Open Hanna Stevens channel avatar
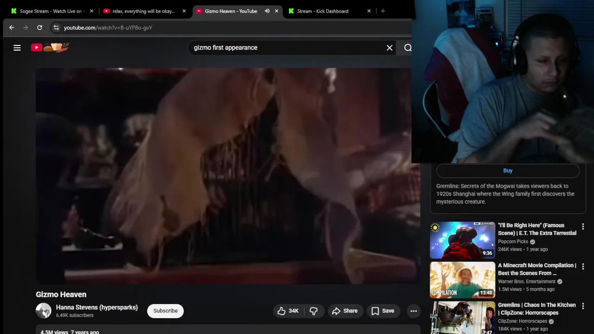Screen dimensions: 594x334 pos(44,311)
